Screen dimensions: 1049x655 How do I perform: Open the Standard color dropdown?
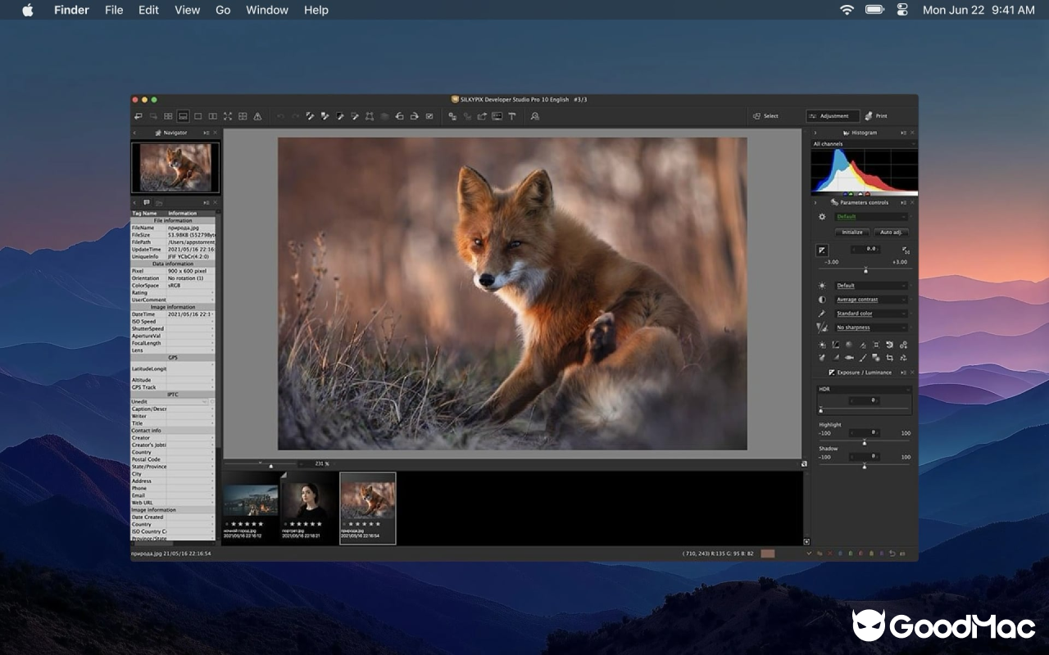pos(871,314)
